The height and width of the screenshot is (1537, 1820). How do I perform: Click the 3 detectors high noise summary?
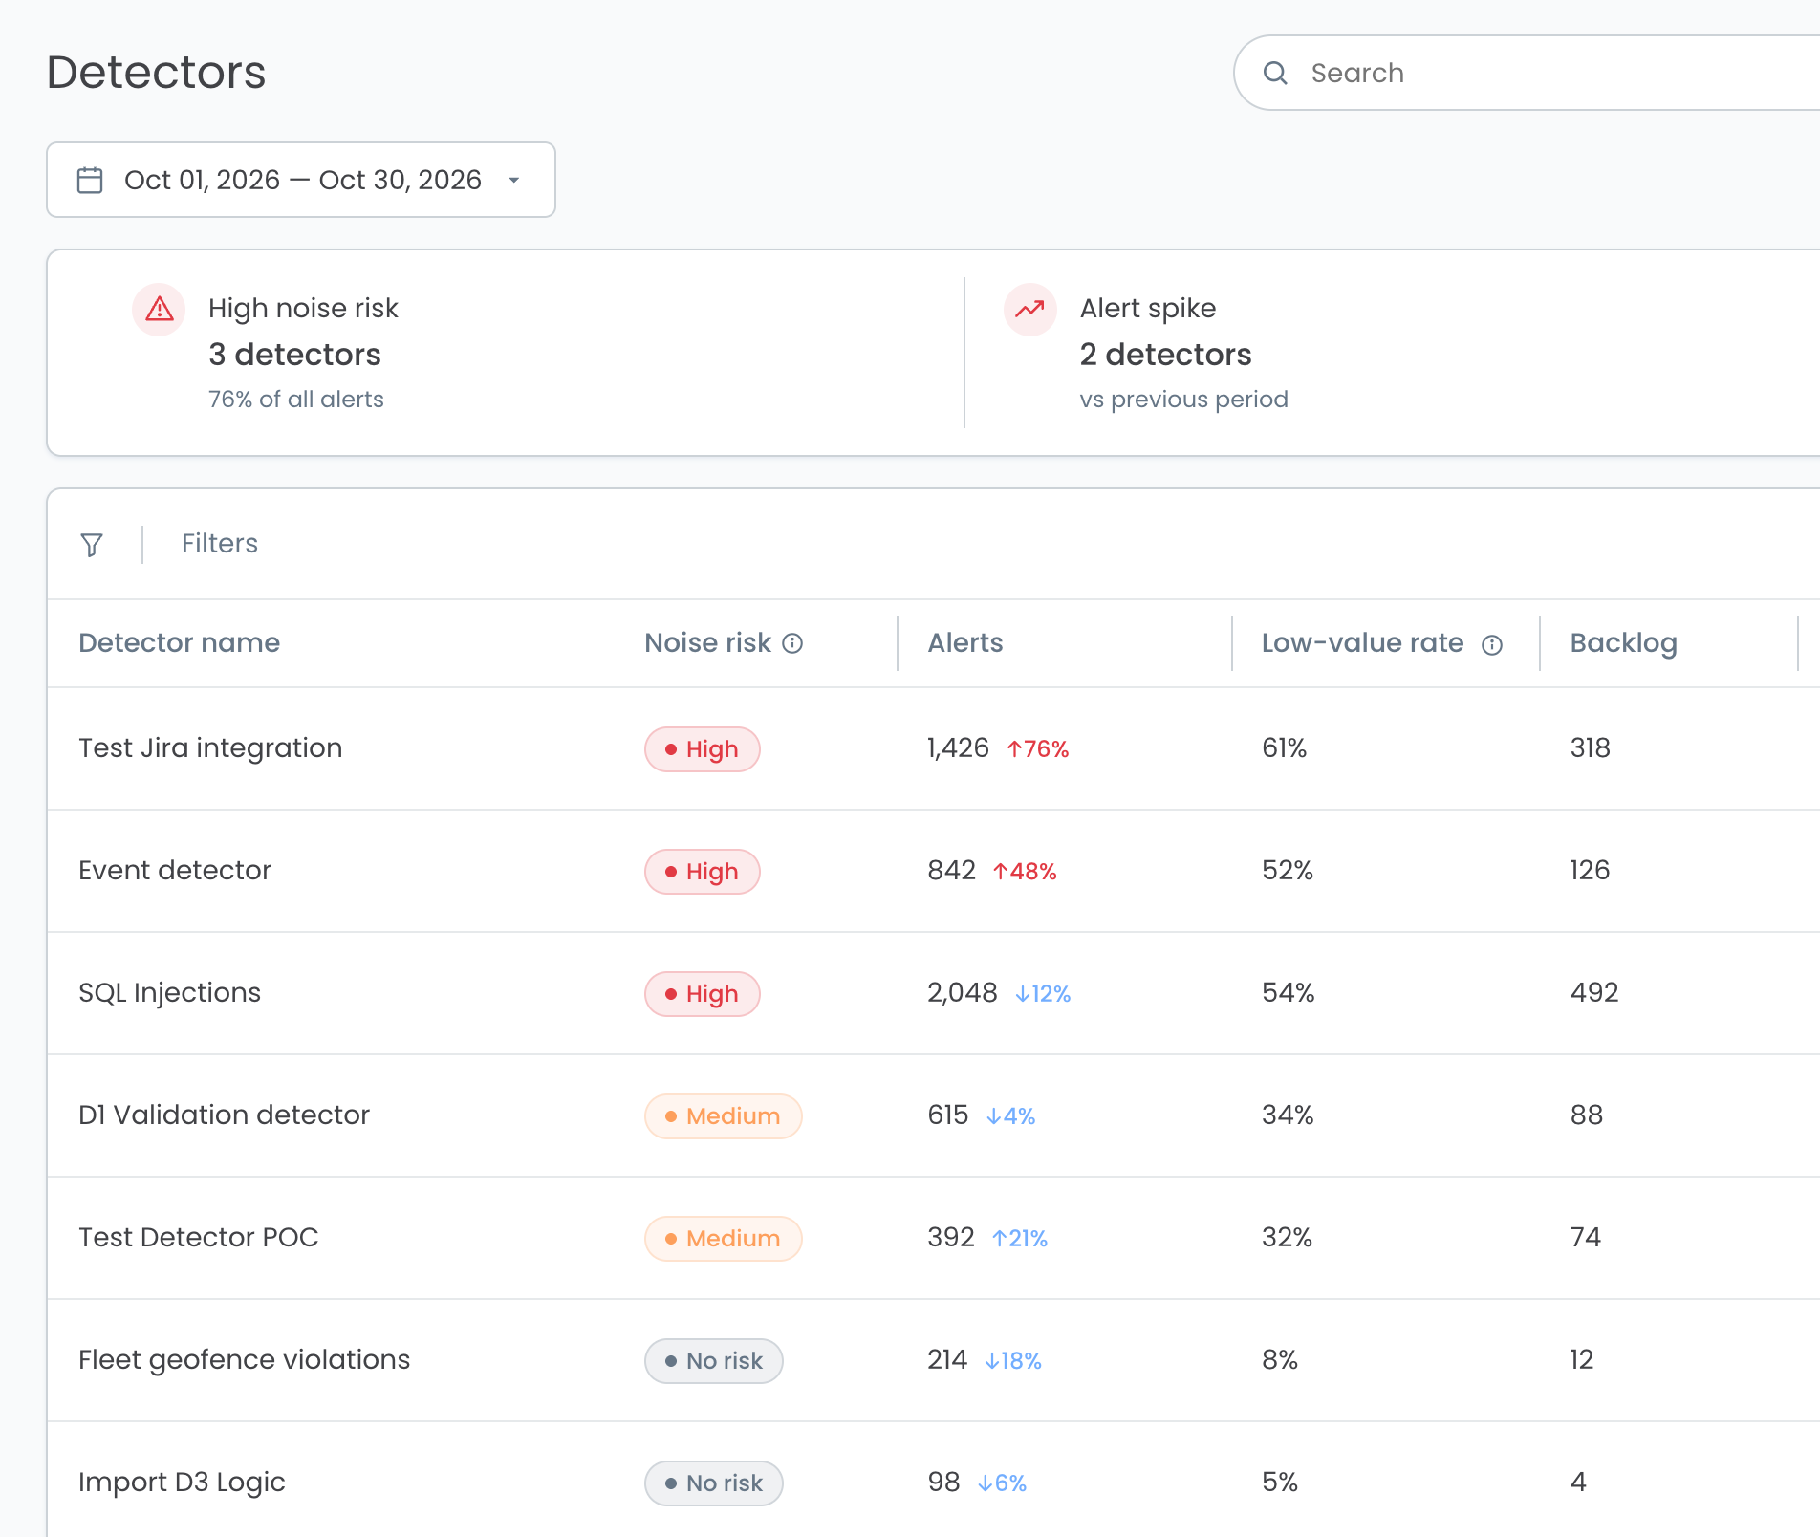[294, 355]
